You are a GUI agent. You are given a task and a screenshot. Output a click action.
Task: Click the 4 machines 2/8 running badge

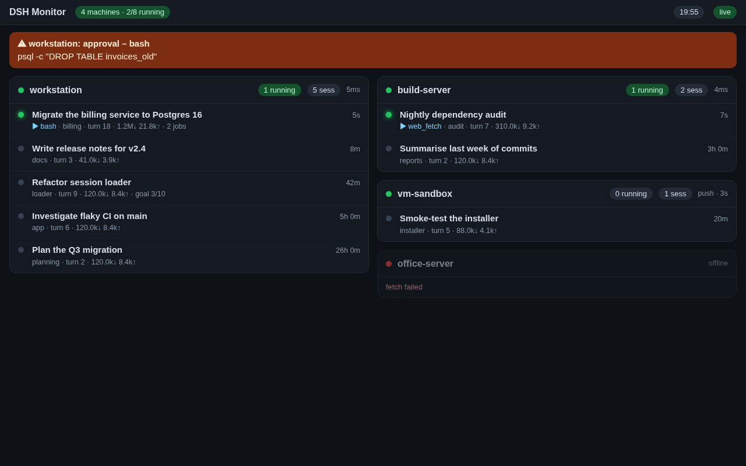point(122,12)
